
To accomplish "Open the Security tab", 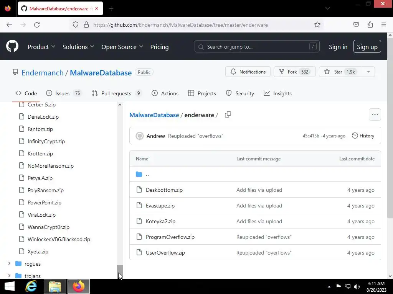I will pyautogui.click(x=240, y=93).
